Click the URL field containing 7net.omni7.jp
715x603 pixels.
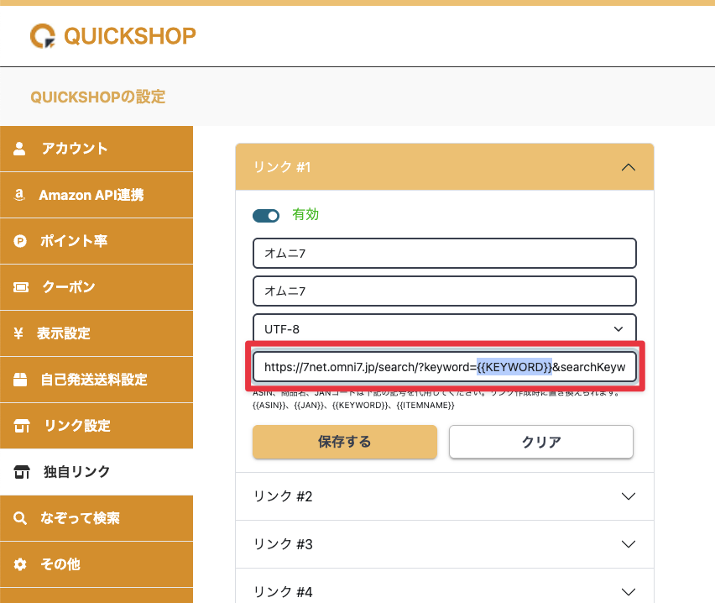pos(444,367)
